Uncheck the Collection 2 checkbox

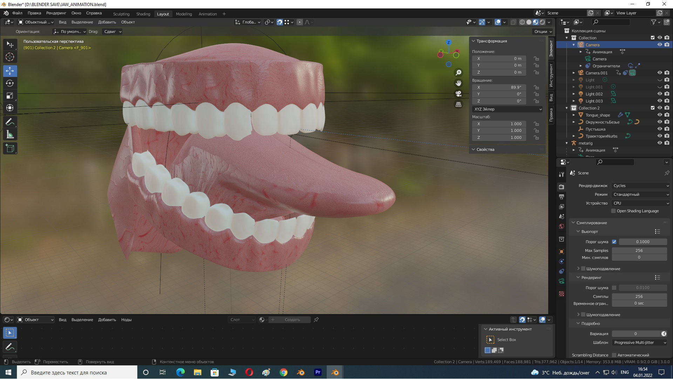pos(653,108)
